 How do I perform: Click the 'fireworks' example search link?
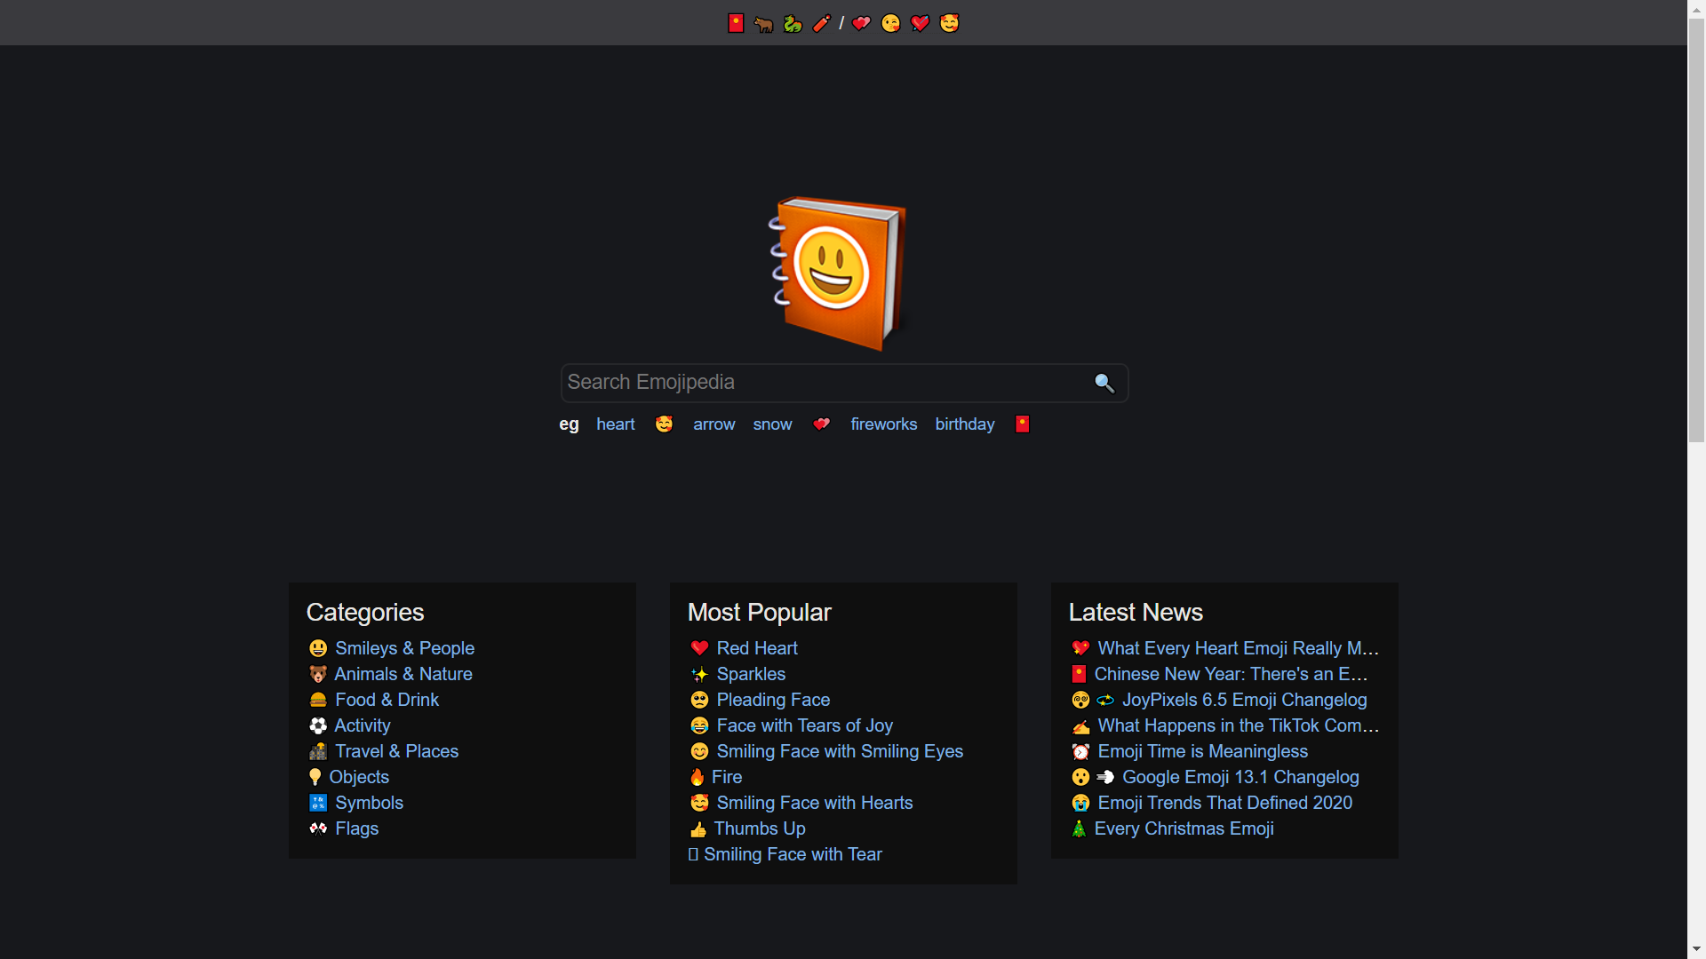click(x=883, y=424)
